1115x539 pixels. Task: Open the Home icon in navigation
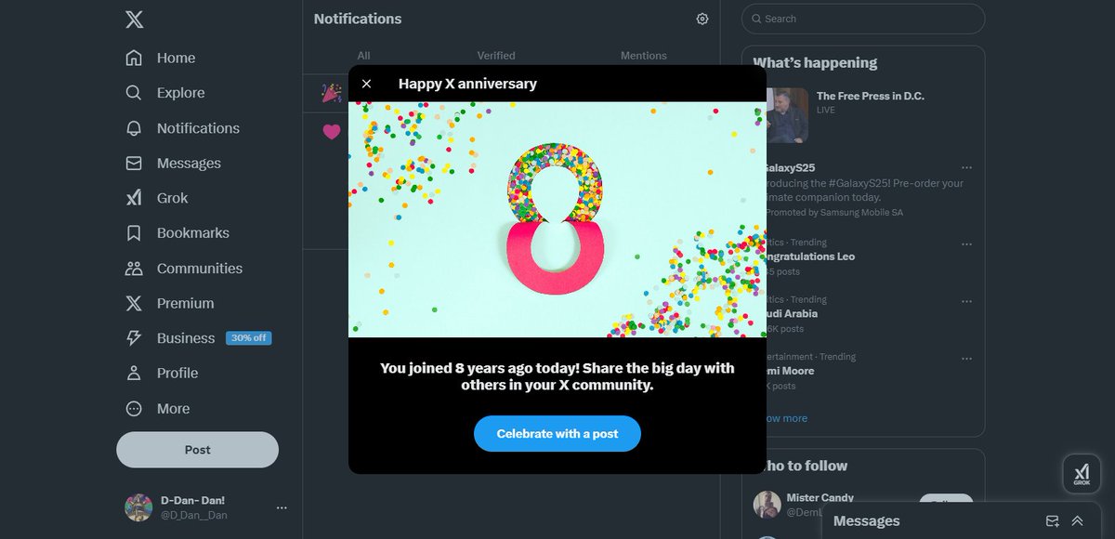[134, 58]
